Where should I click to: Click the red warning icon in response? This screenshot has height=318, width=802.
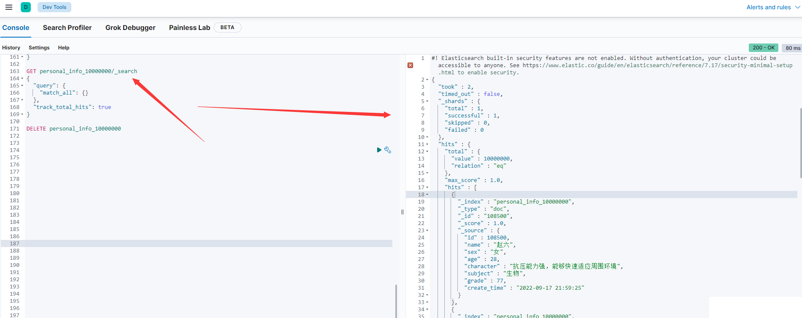[x=410, y=65]
